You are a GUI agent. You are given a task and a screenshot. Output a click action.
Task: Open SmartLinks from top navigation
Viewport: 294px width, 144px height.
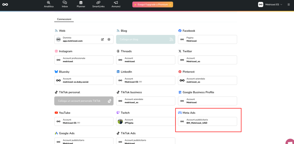(98, 4)
